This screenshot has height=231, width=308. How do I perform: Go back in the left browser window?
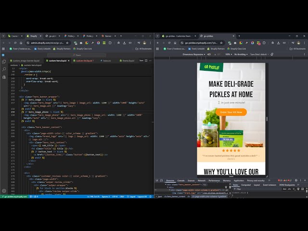click(3, 43)
